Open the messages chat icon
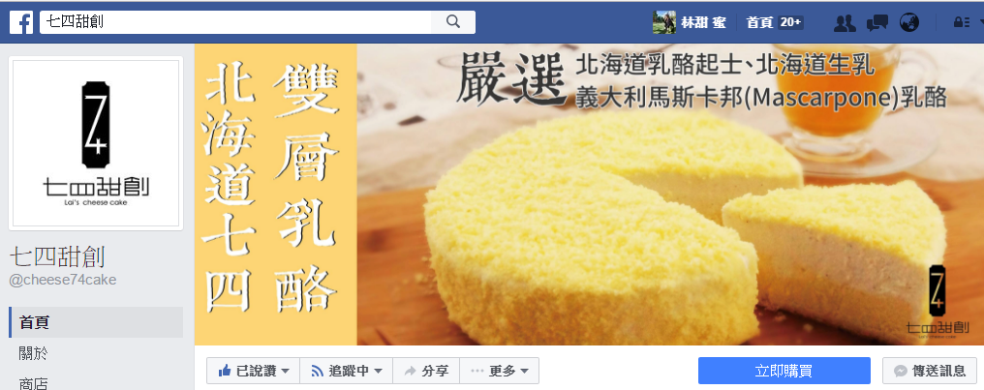This screenshot has height=390, width=984. click(x=876, y=23)
